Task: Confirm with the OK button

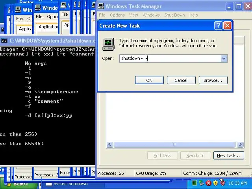Action: click(x=149, y=80)
